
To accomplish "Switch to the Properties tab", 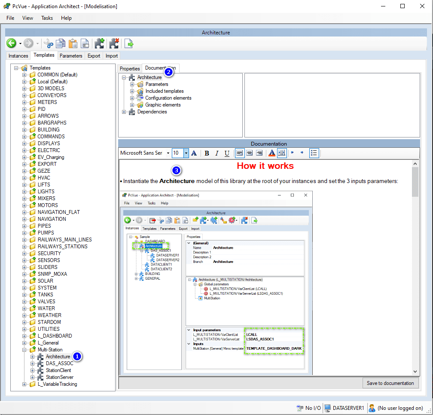I will [x=130, y=69].
